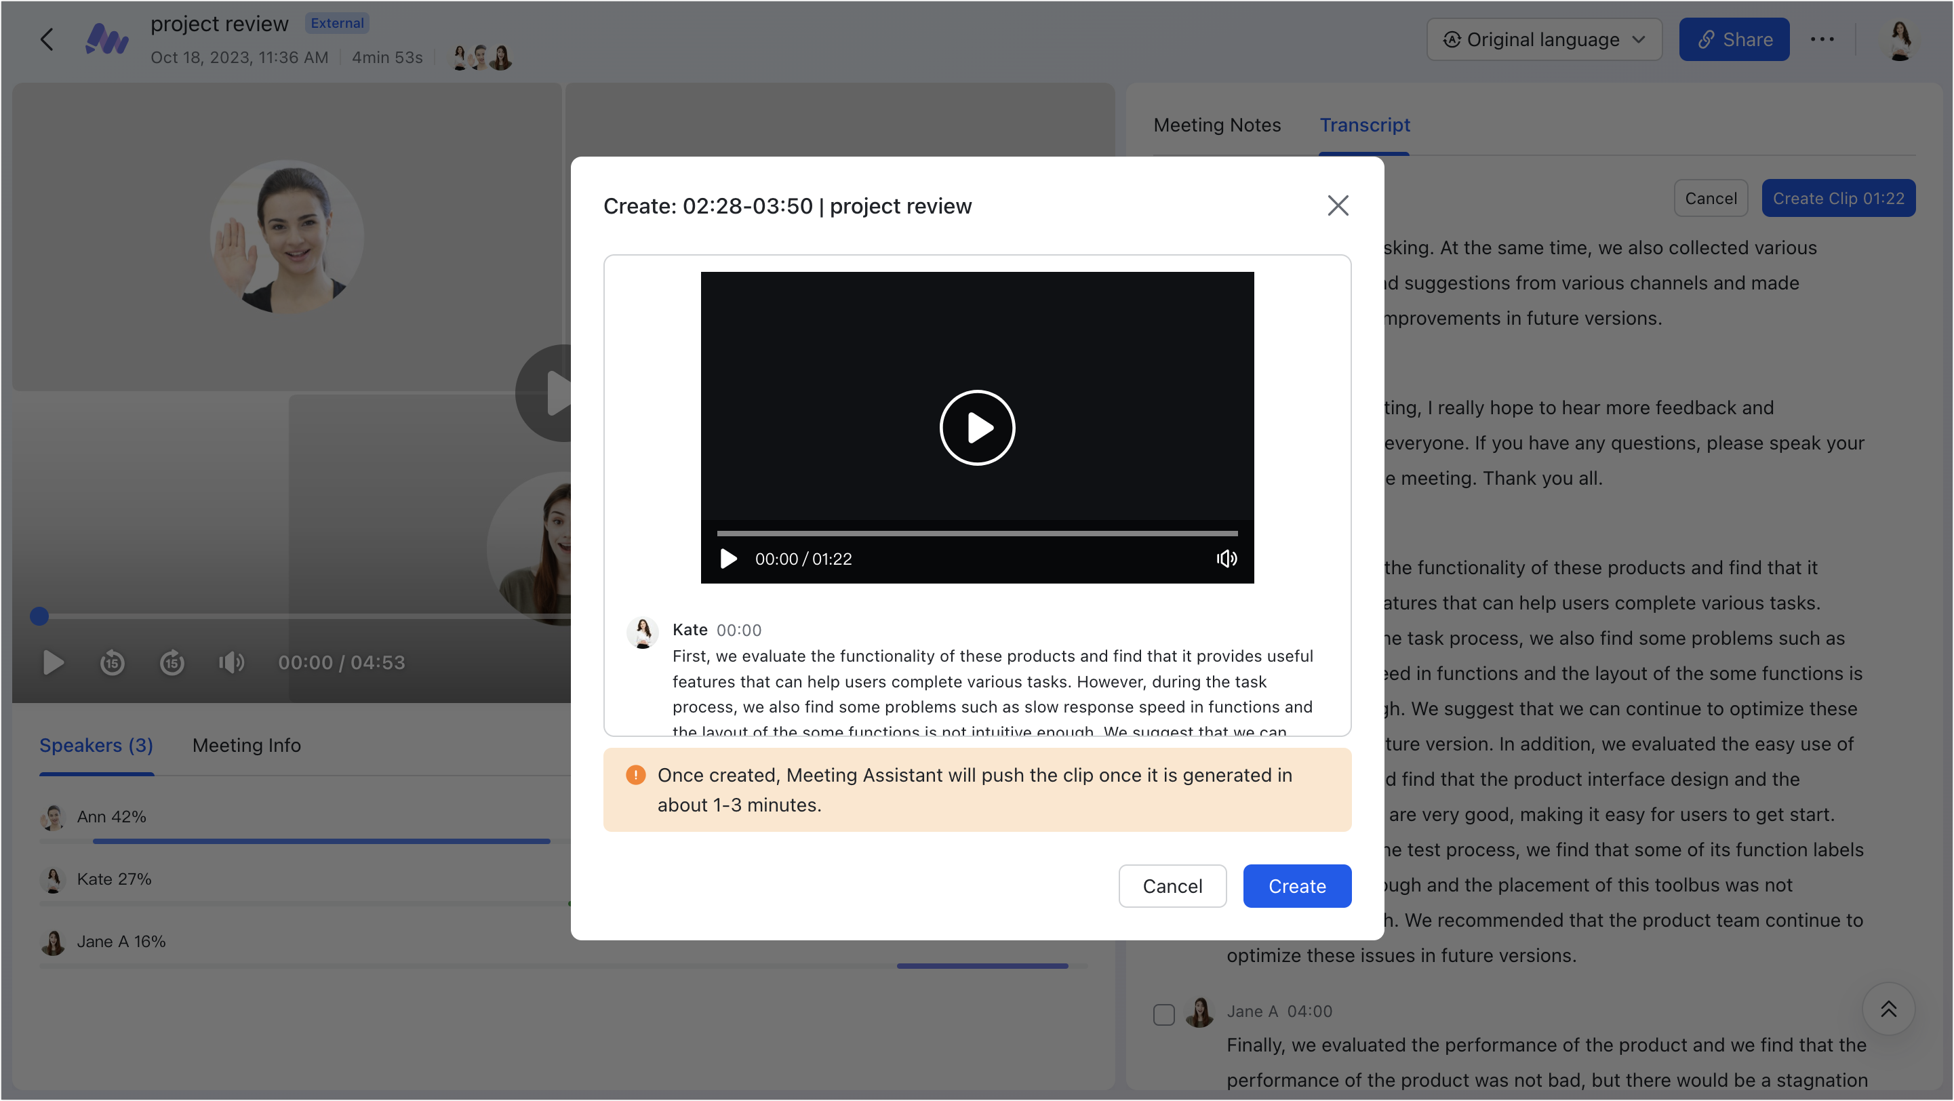Click the main player blue seek handle
Screen dimensions: 1954x1101
tap(39, 616)
